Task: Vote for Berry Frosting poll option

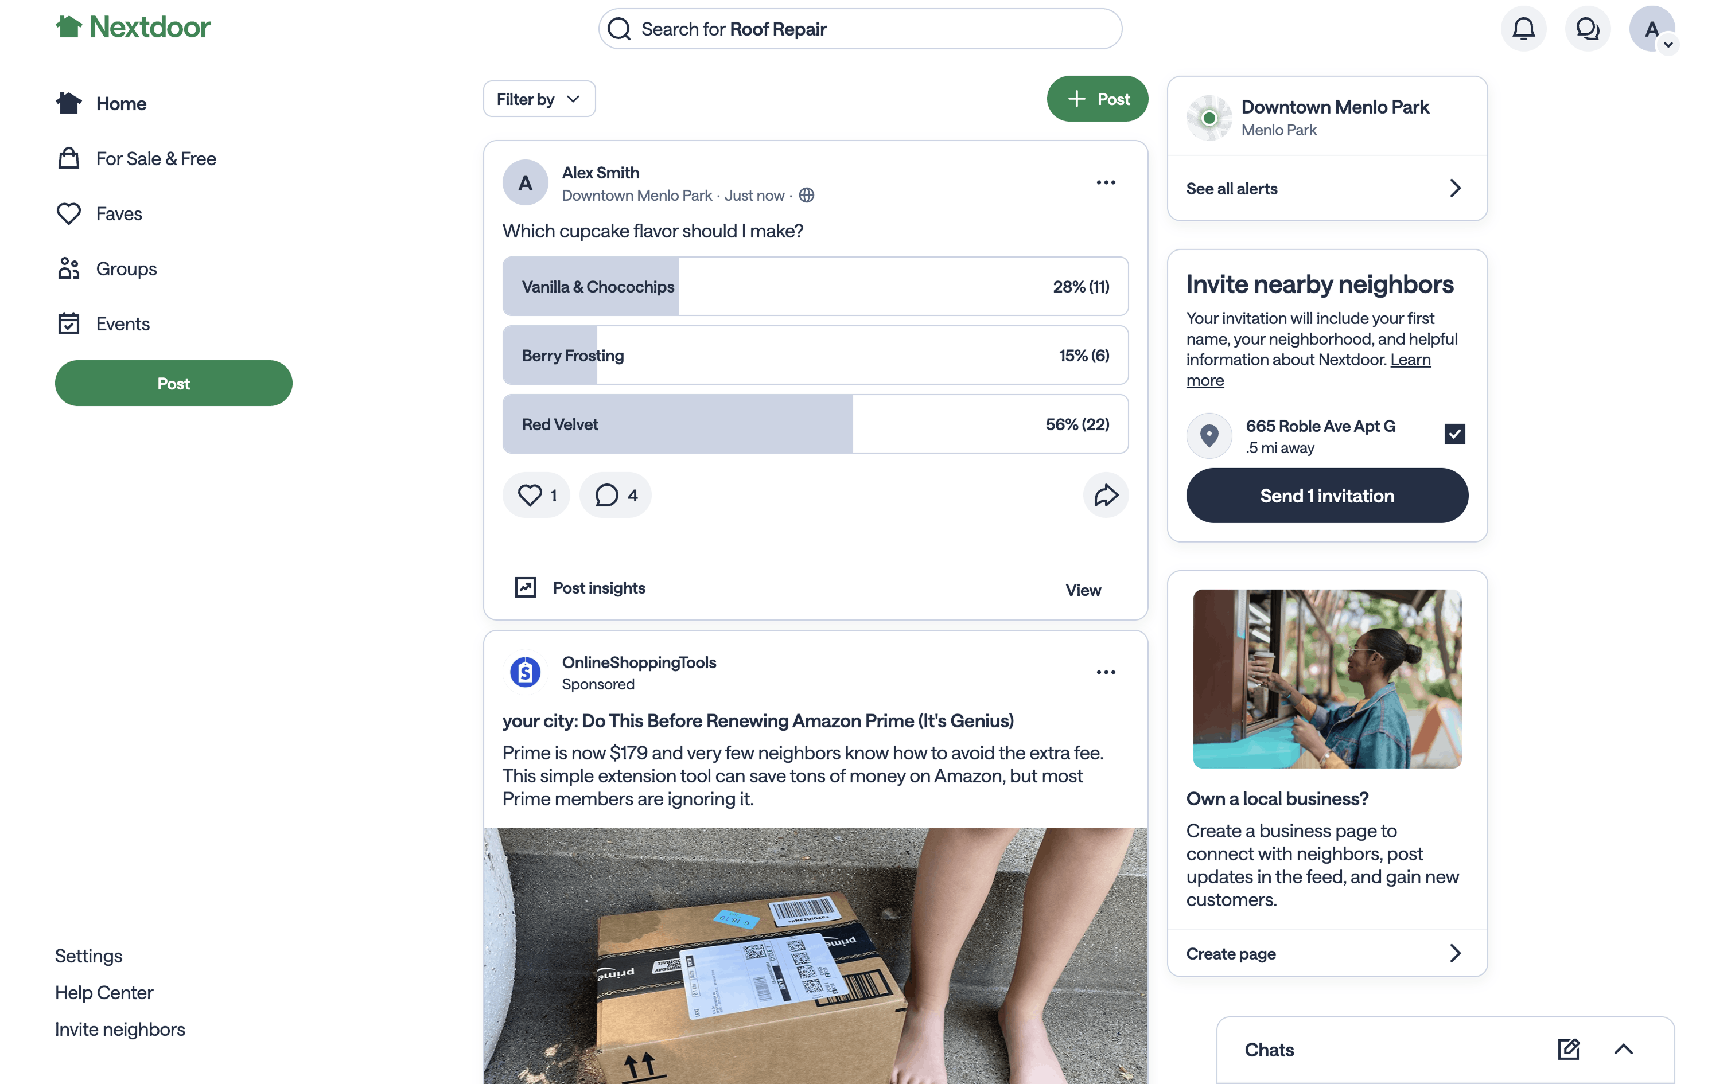Action: pyautogui.click(x=815, y=355)
